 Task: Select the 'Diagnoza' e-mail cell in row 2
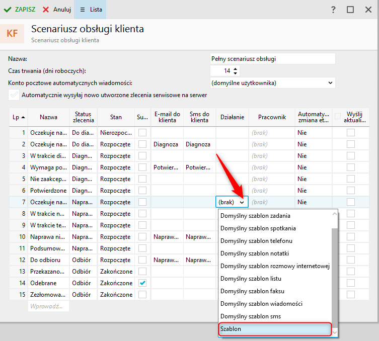click(167, 144)
